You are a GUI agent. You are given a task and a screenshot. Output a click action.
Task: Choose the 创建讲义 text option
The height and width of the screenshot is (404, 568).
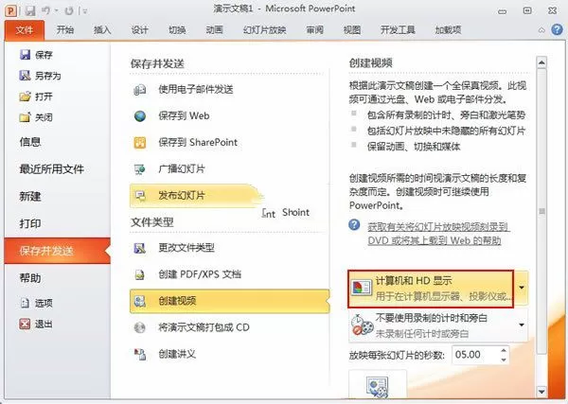pos(177,354)
